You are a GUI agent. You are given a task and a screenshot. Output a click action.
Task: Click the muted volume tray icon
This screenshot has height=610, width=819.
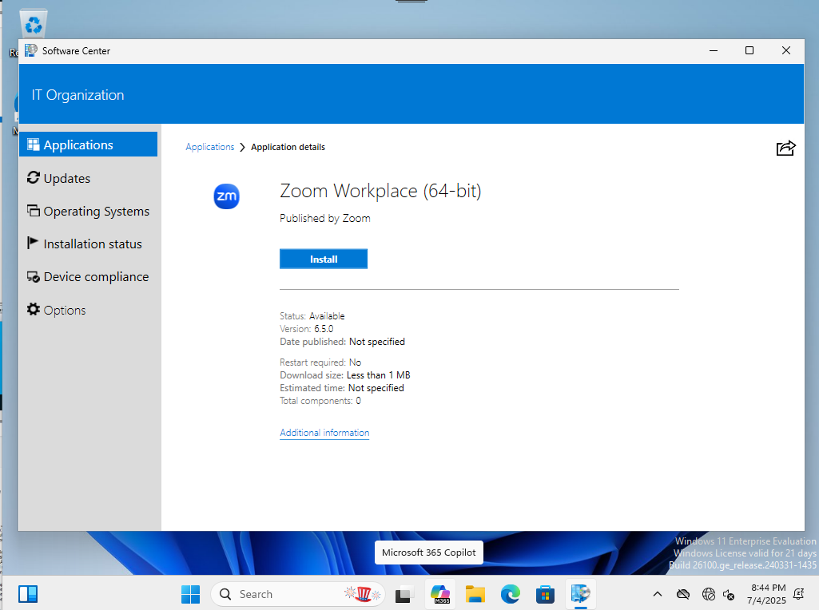(730, 594)
